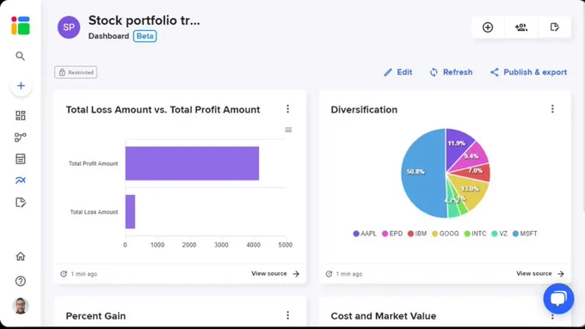Open the document edit icon in sidebar
Viewport: 585px width, 329px height.
point(21,203)
